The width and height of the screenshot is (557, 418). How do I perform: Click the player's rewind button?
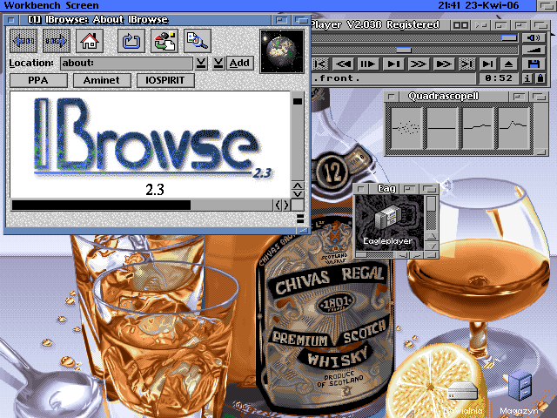tap(344, 64)
